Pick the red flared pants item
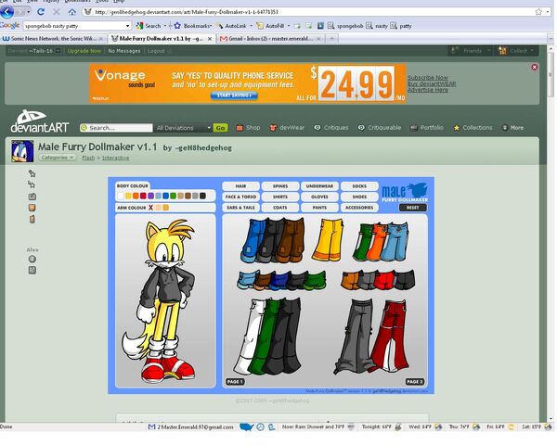 [390, 336]
